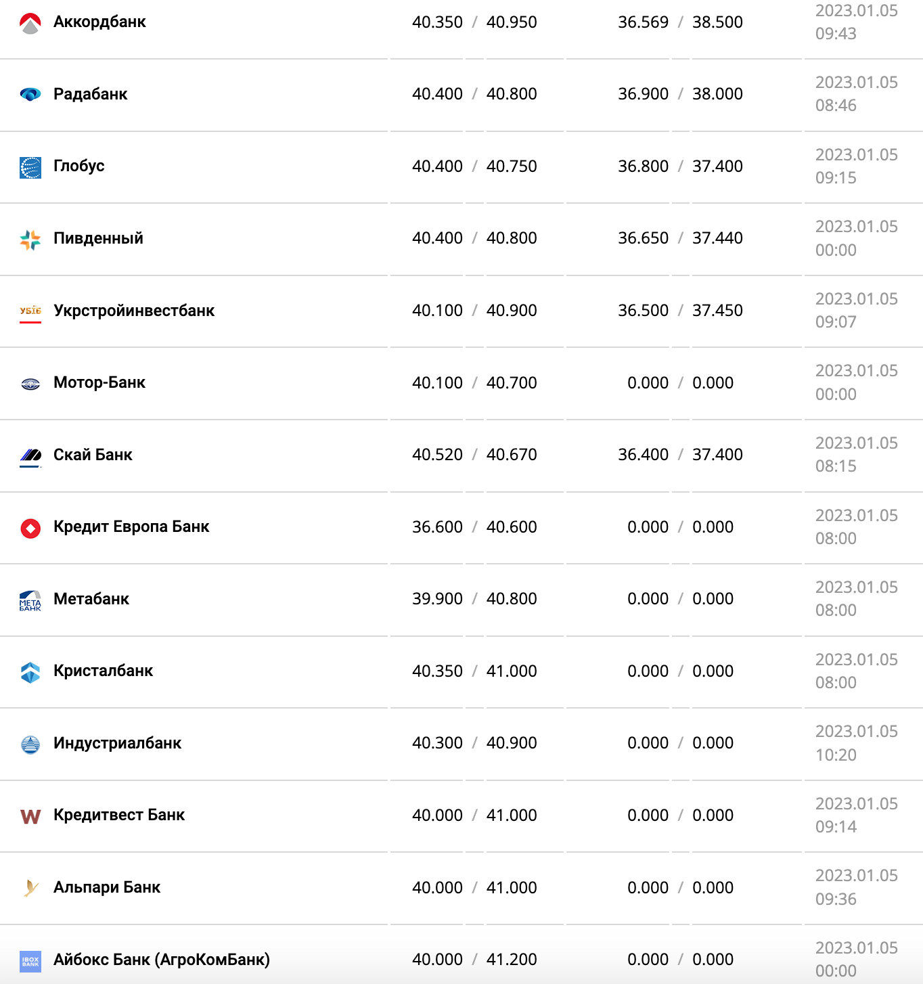Click the Радабанк logo icon
Image resolution: width=923 pixels, height=984 pixels.
pos(30,94)
